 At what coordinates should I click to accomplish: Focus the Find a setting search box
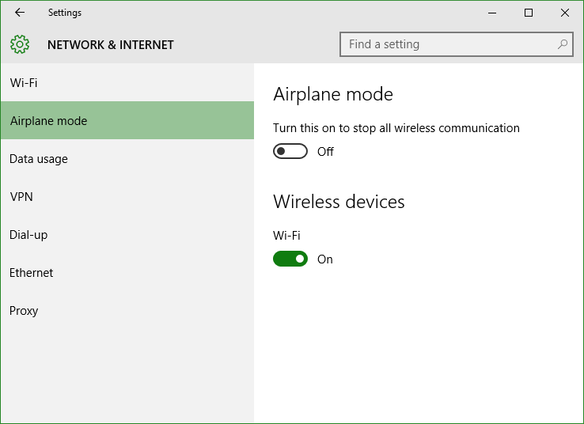click(x=457, y=44)
